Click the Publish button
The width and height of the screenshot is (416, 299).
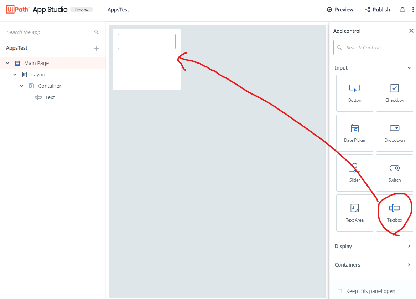click(377, 10)
